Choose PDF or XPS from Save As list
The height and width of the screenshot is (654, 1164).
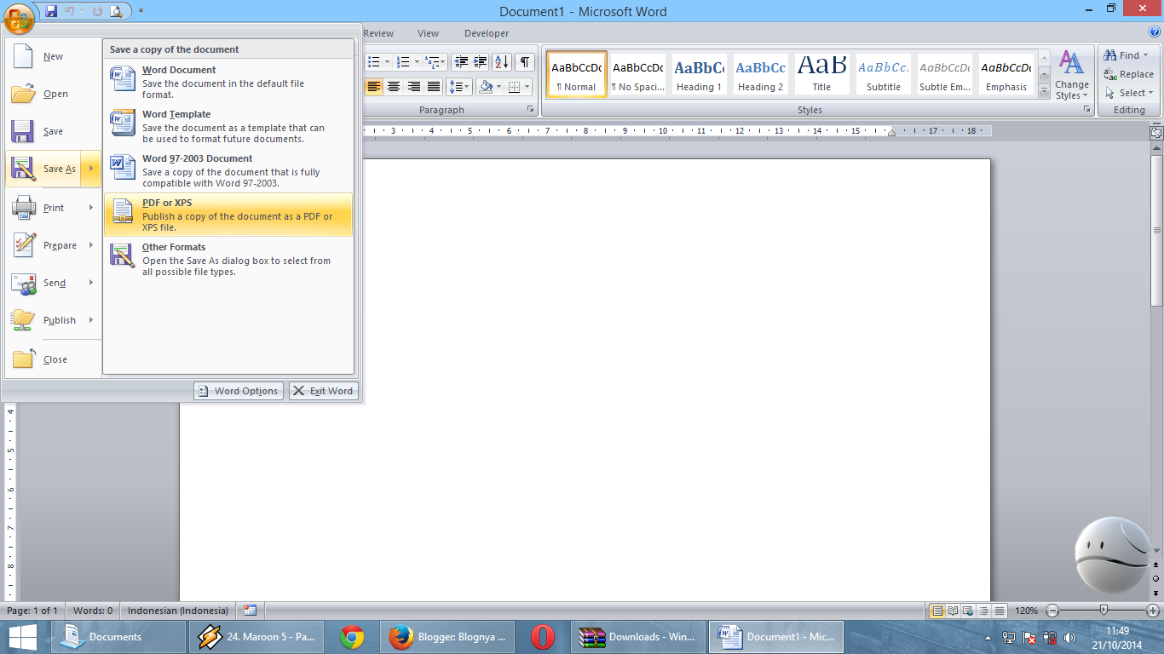(x=228, y=215)
